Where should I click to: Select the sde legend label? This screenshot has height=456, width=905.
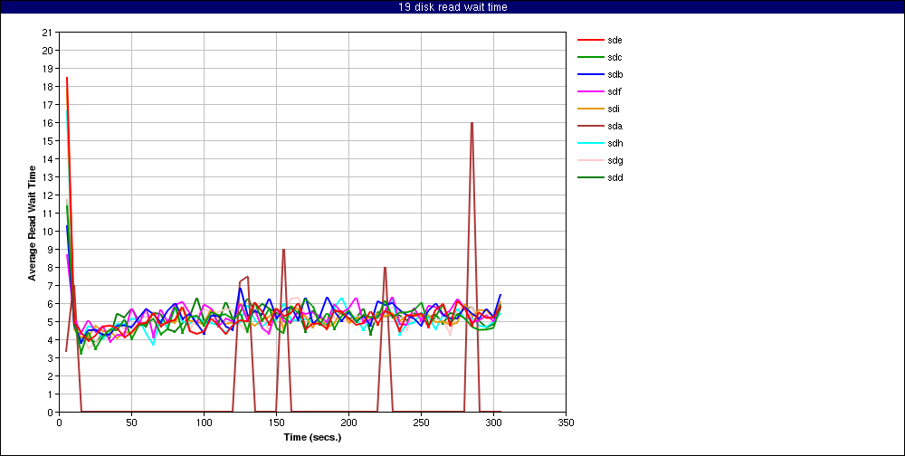614,41
